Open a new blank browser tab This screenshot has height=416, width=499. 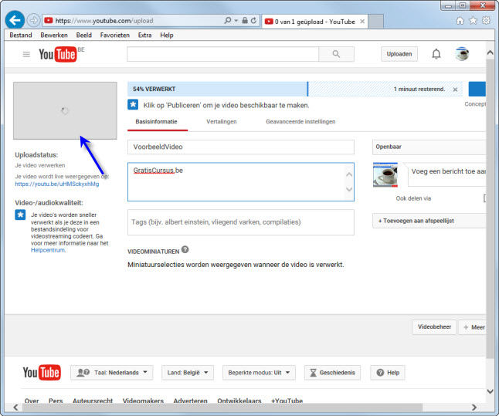375,22
